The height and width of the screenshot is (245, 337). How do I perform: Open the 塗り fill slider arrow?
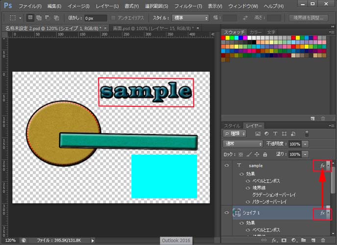[305, 154]
